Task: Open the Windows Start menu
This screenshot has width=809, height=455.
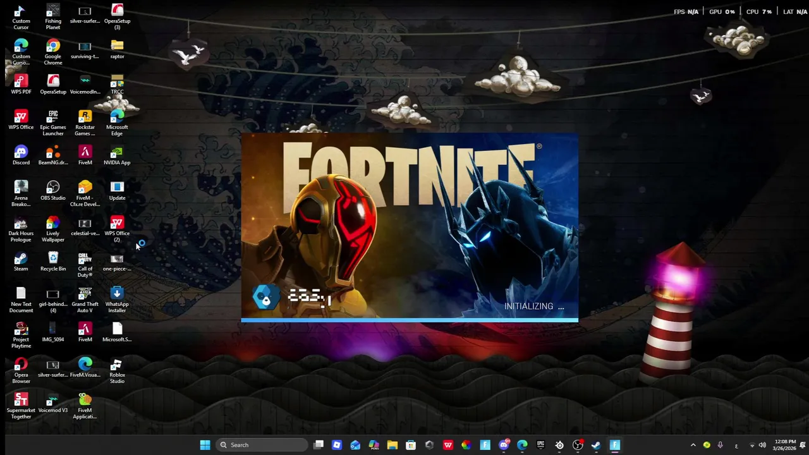Action: pos(205,445)
